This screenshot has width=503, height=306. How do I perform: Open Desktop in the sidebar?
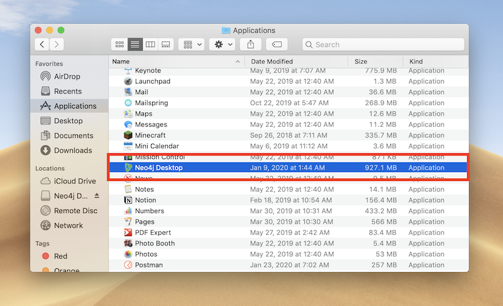point(69,121)
